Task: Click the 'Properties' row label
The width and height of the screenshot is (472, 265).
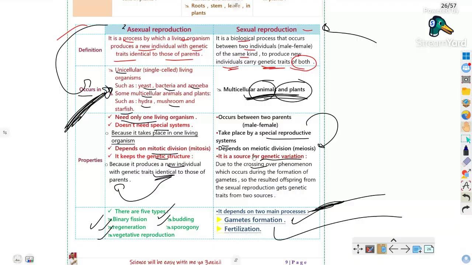Action: pyautogui.click(x=90, y=160)
